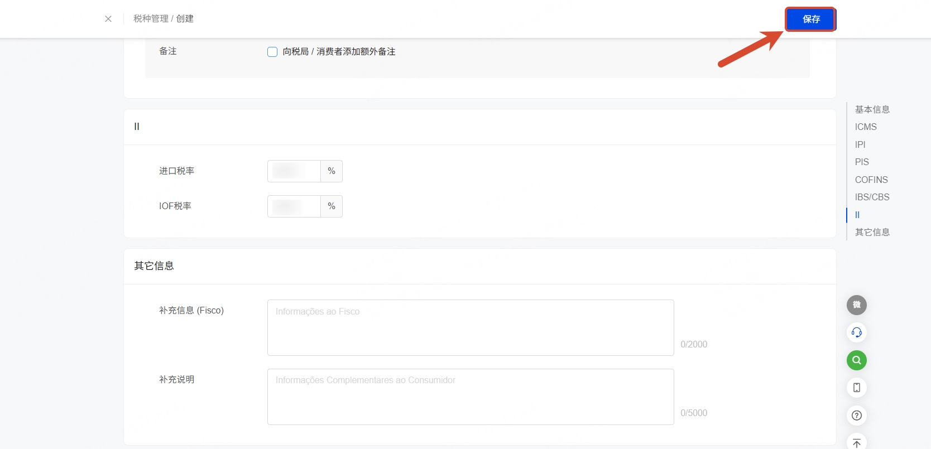This screenshot has height=449, width=931.
Task: Click the 备注 field label
Action: pos(168,51)
